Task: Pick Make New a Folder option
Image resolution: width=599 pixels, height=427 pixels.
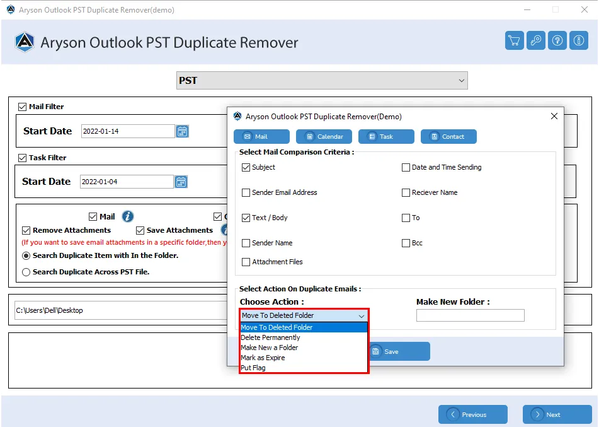Action: click(x=304, y=348)
